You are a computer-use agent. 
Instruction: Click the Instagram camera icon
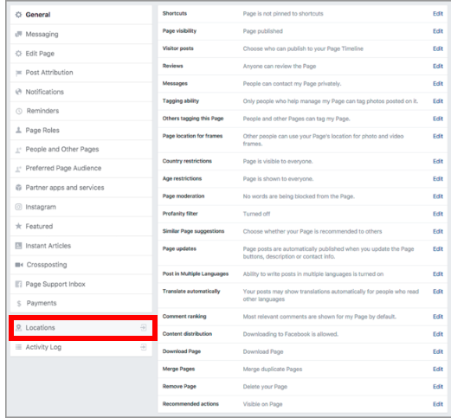coord(18,207)
